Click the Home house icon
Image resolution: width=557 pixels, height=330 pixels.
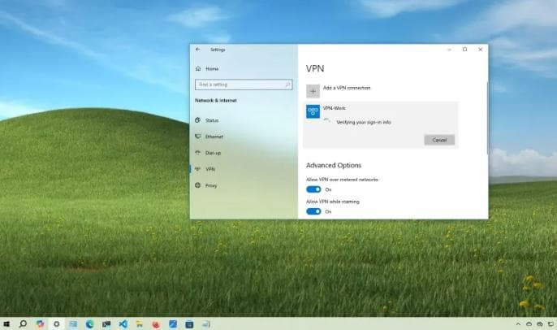tap(198, 68)
